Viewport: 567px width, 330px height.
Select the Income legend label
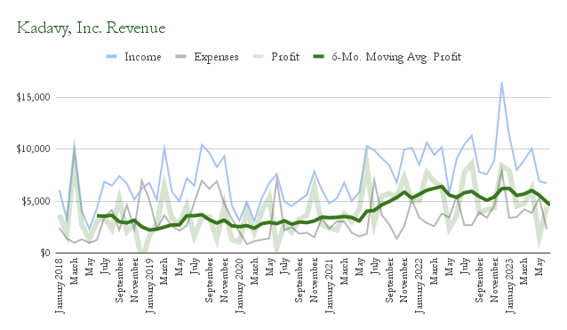[143, 57]
